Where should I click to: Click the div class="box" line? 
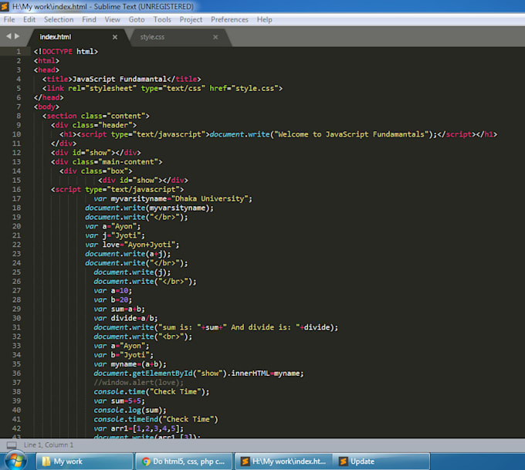[x=96, y=171]
